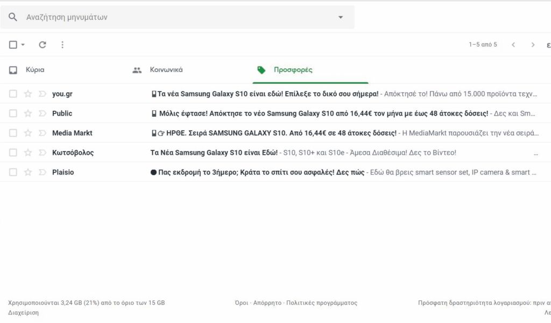This screenshot has width=551, height=323.
Task: Click the Public sender name
Action: click(x=62, y=113)
